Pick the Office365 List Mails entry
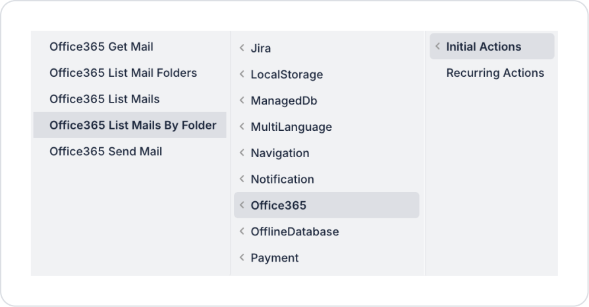This screenshot has height=307, width=589. point(130,99)
